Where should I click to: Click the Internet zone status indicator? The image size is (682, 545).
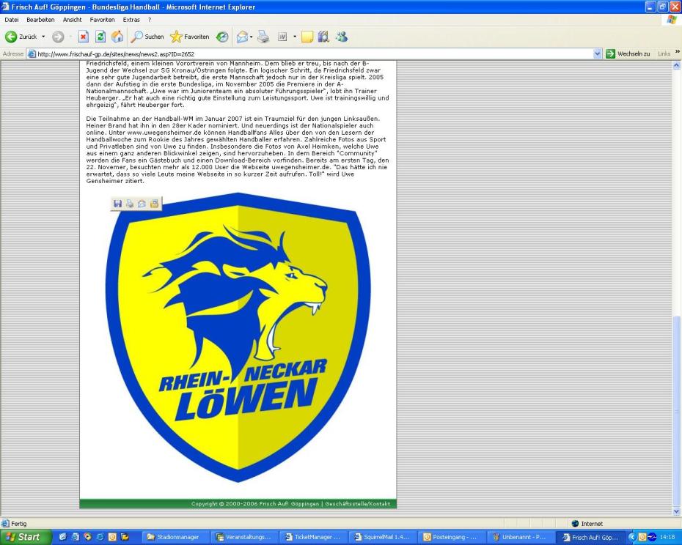click(x=587, y=524)
